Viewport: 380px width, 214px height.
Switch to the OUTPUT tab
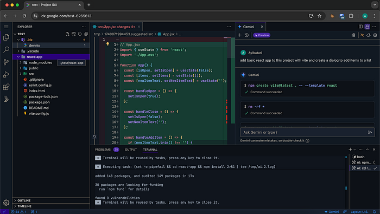(131, 150)
